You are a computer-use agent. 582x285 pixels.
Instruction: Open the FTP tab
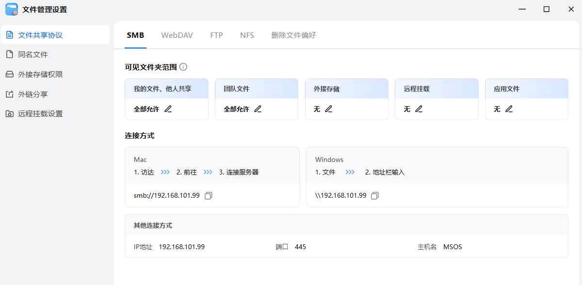pyautogui.click(x=216, y=35)
